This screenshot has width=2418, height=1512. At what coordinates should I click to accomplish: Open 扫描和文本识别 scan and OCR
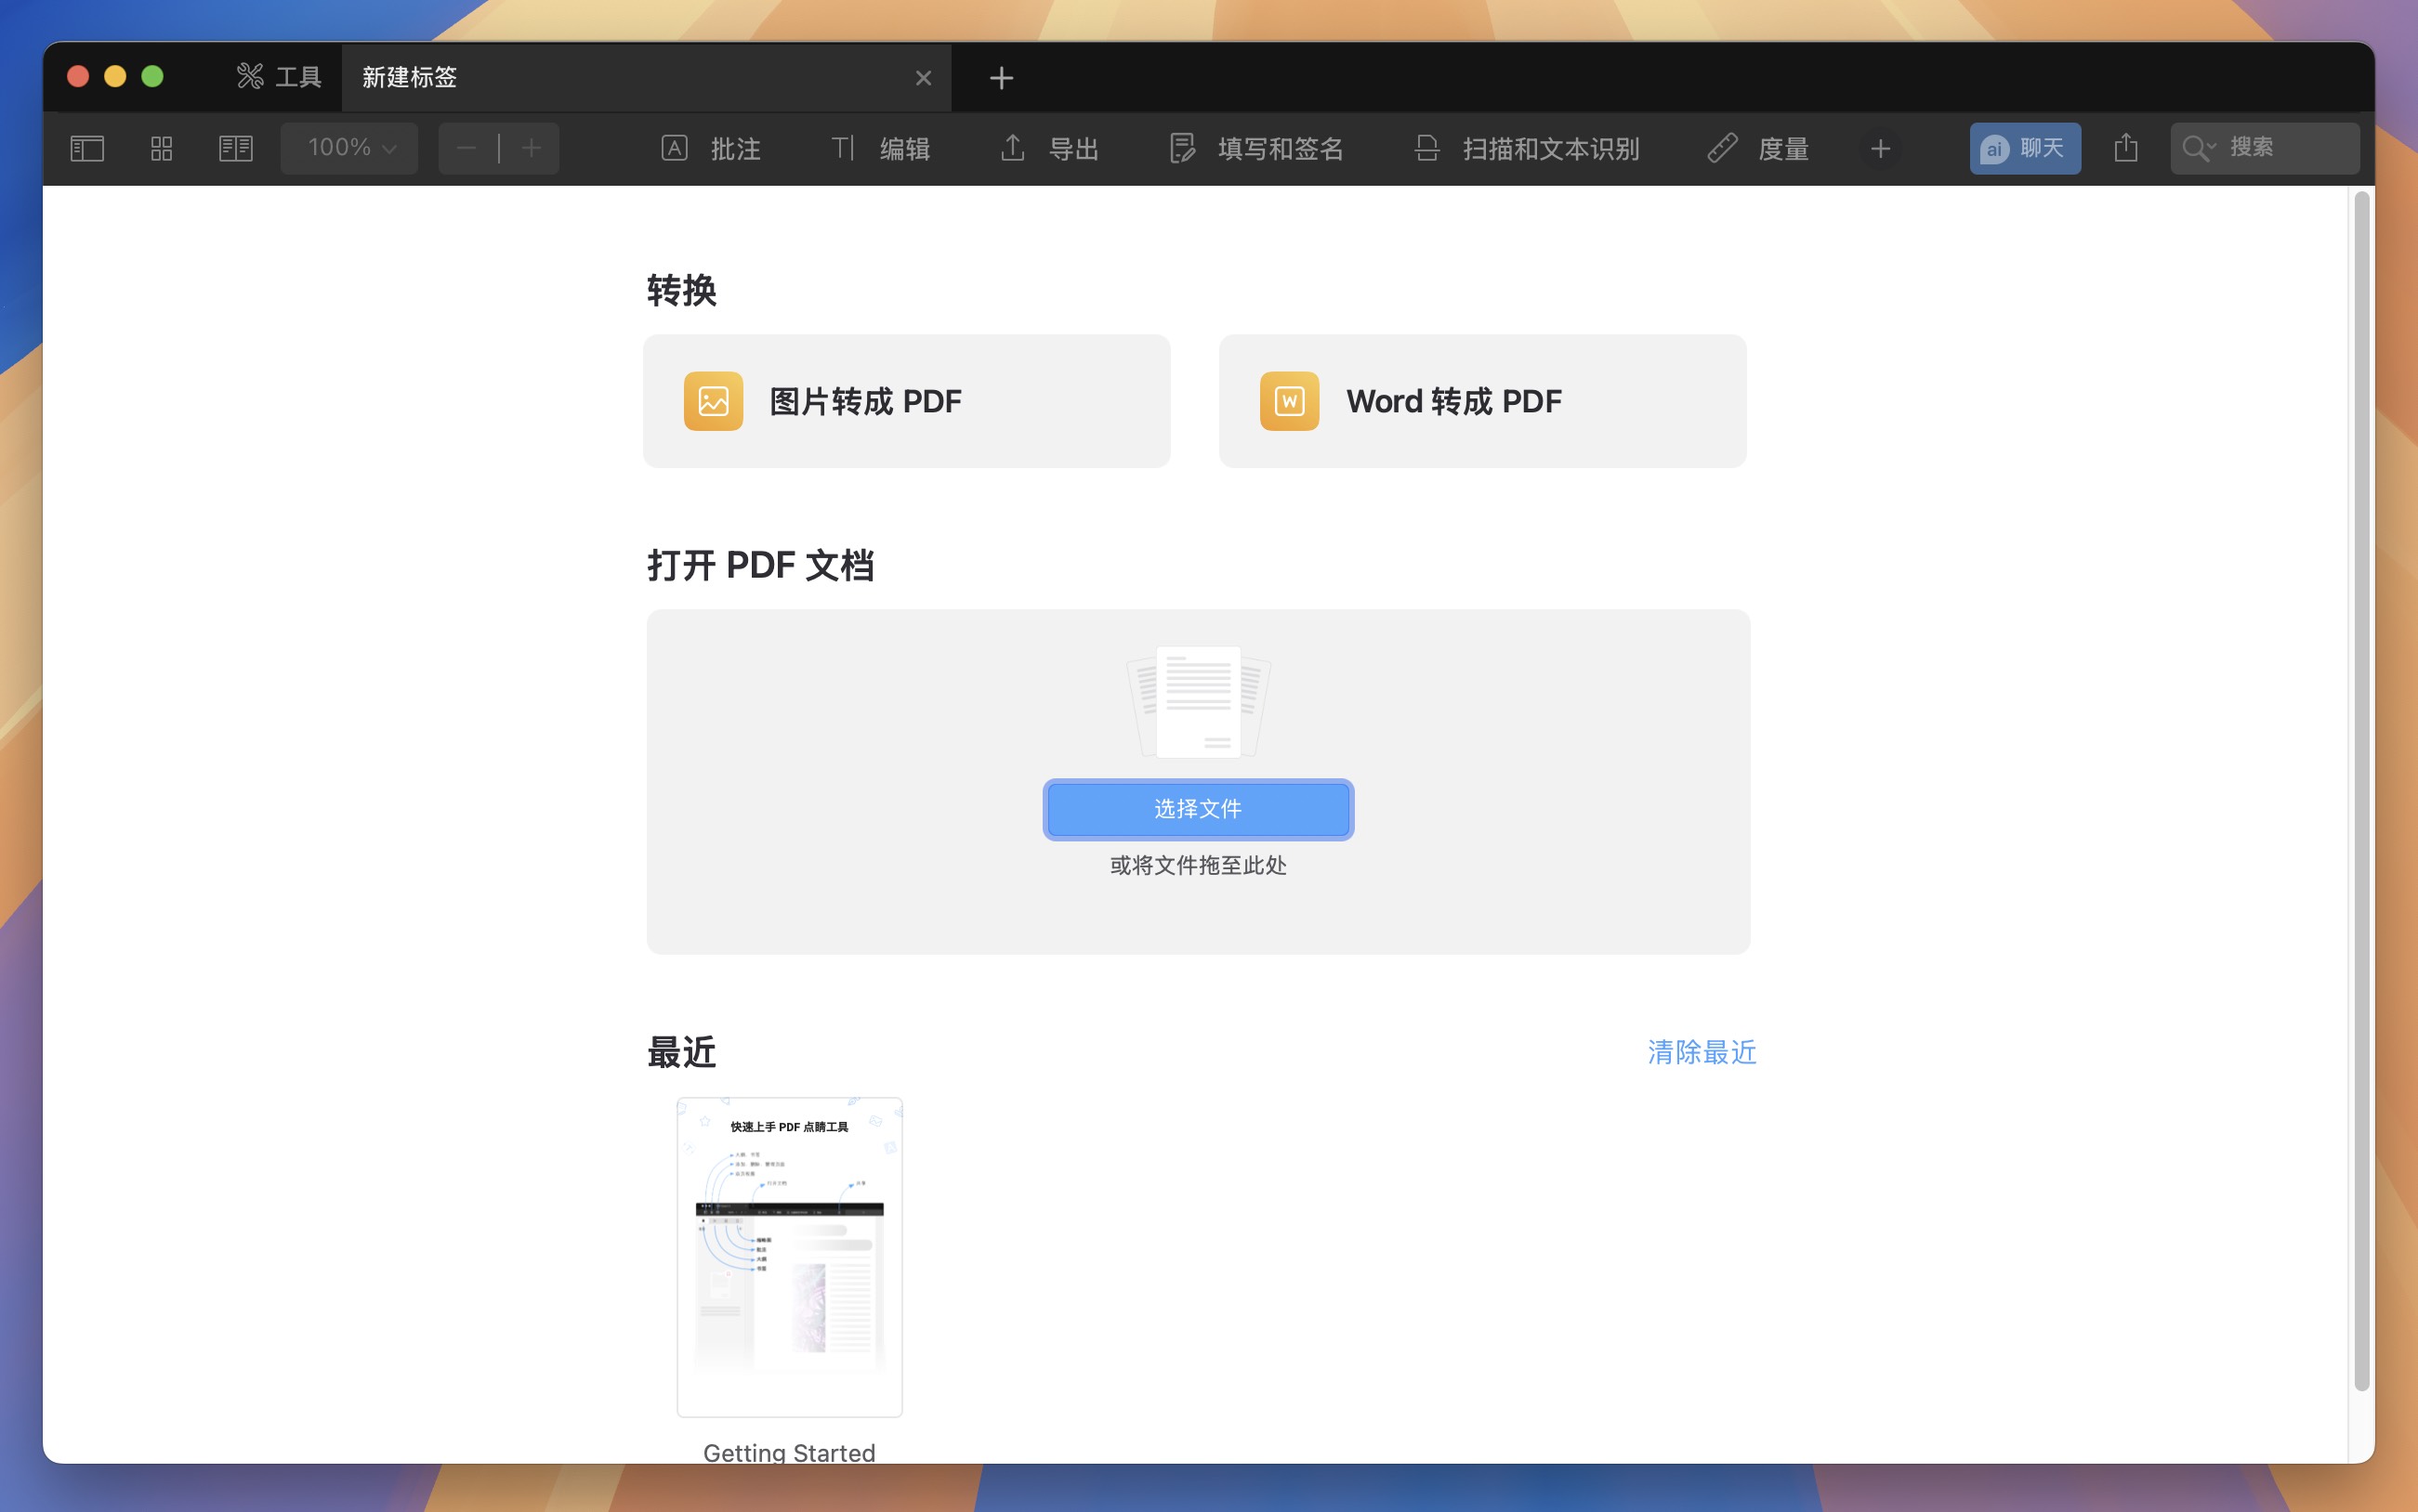1527,149
